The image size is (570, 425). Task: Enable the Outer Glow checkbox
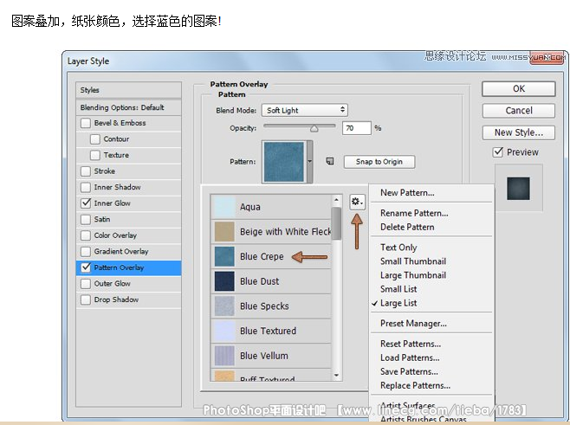pyautogui.click(x=86, y=283)
